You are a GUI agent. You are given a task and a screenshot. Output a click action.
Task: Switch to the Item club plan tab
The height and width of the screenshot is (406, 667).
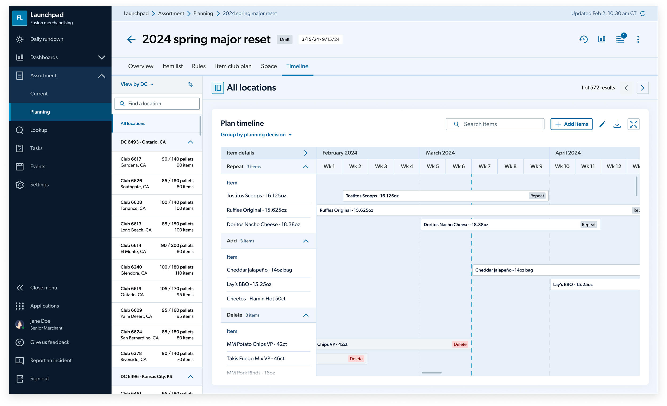pyautogui.click(x=233, y=66)
